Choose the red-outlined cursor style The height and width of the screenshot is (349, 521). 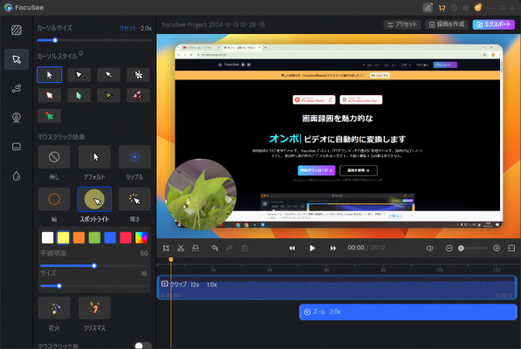point(49,95)
